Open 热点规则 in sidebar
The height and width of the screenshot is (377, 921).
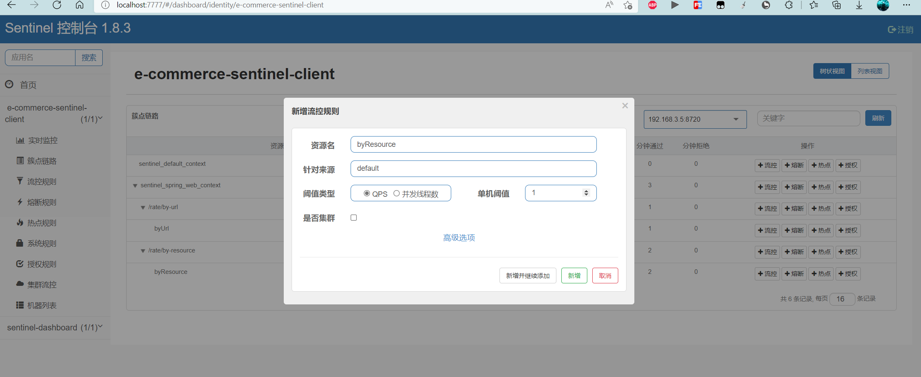[42, 223]
